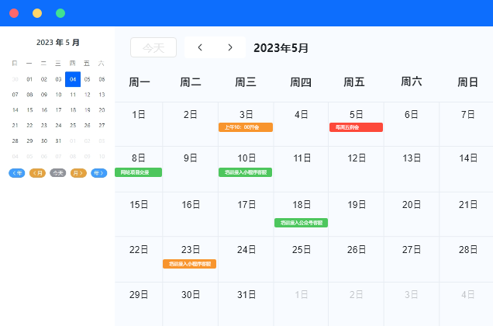Click the gray 今天 pill in mini calendar

58,173
